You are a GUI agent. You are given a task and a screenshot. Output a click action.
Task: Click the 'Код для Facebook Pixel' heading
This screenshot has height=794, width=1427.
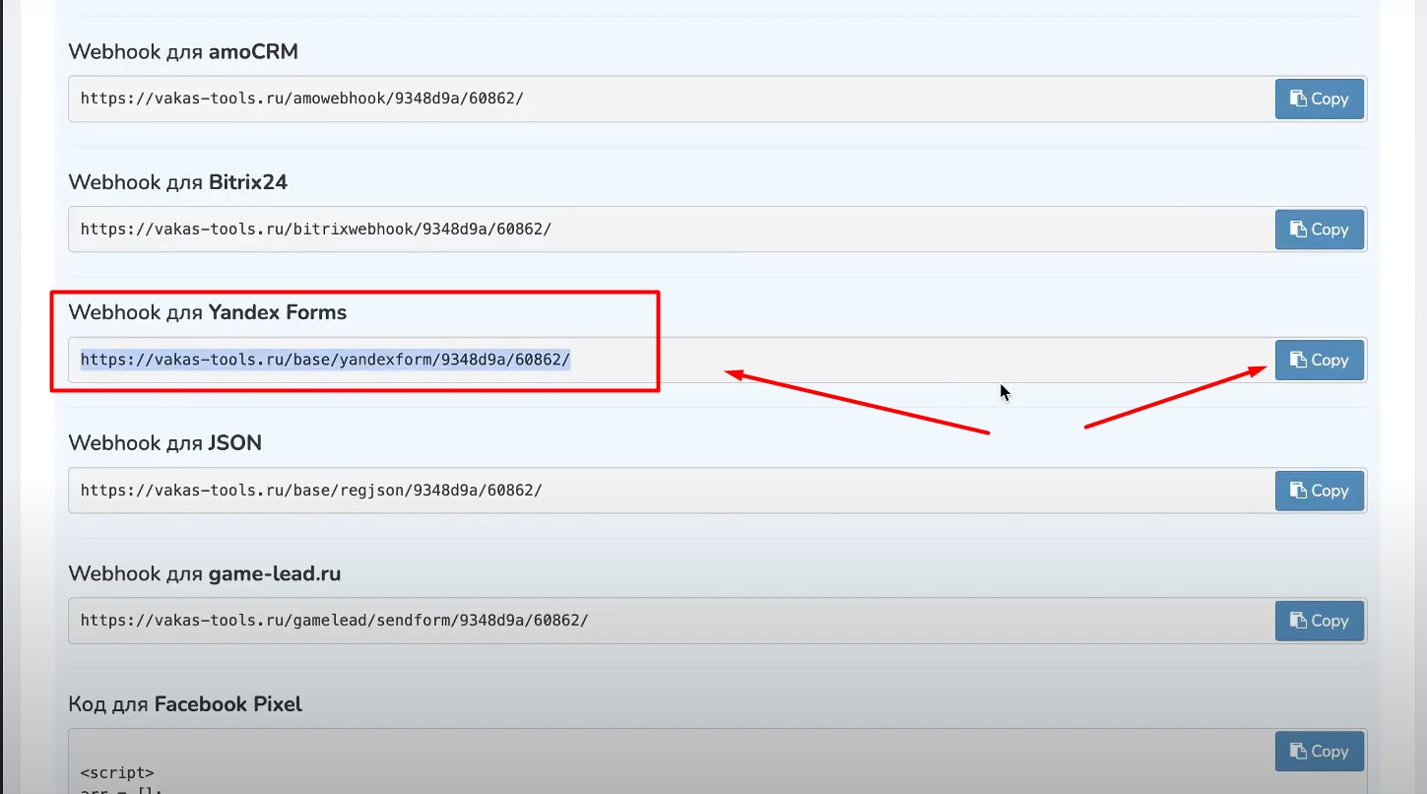[185, 704]
